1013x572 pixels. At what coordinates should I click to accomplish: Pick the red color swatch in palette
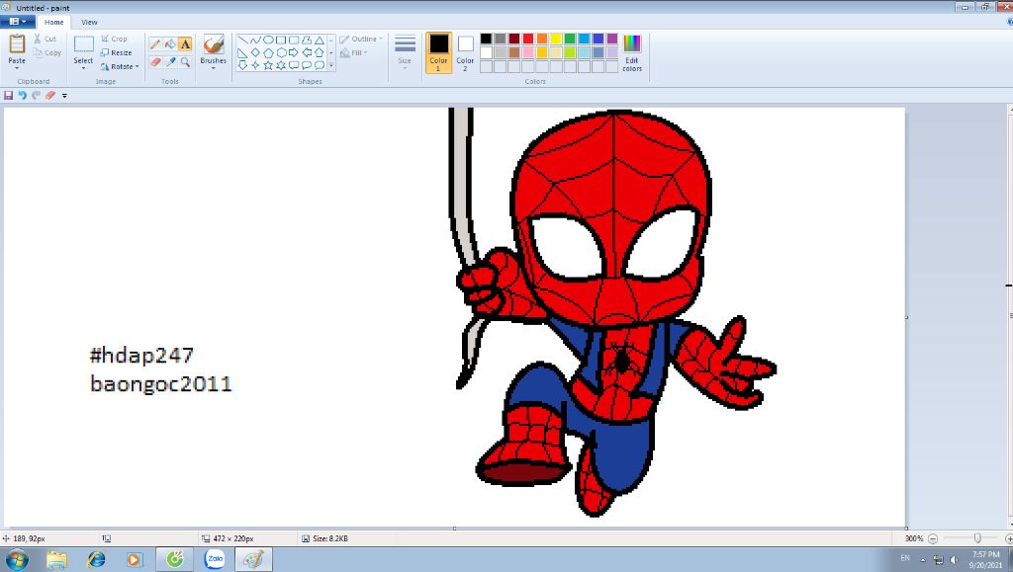point(528,39)
